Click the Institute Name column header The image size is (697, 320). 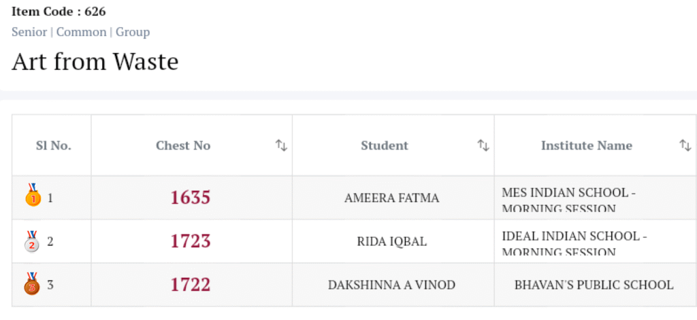click(x=586, y=145)
